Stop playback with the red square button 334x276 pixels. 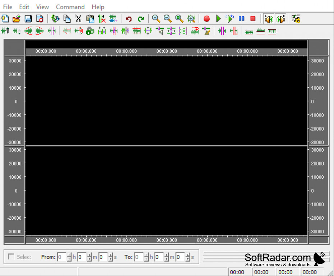click(x=253, y=19)
